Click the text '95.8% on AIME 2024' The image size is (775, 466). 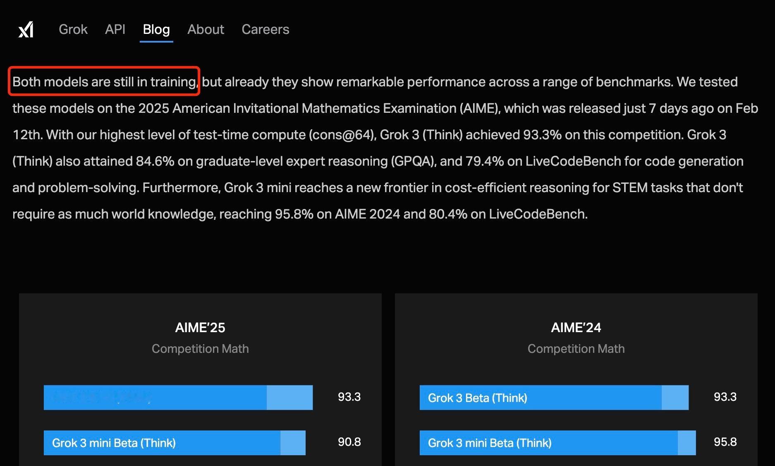[x=337, y=214]
